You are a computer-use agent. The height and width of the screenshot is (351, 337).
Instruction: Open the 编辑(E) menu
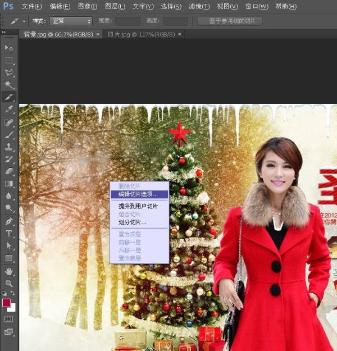click(x=60, y=6)
